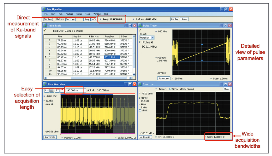Open the Setup menu
Screen dimensions: 272x156
79,14
